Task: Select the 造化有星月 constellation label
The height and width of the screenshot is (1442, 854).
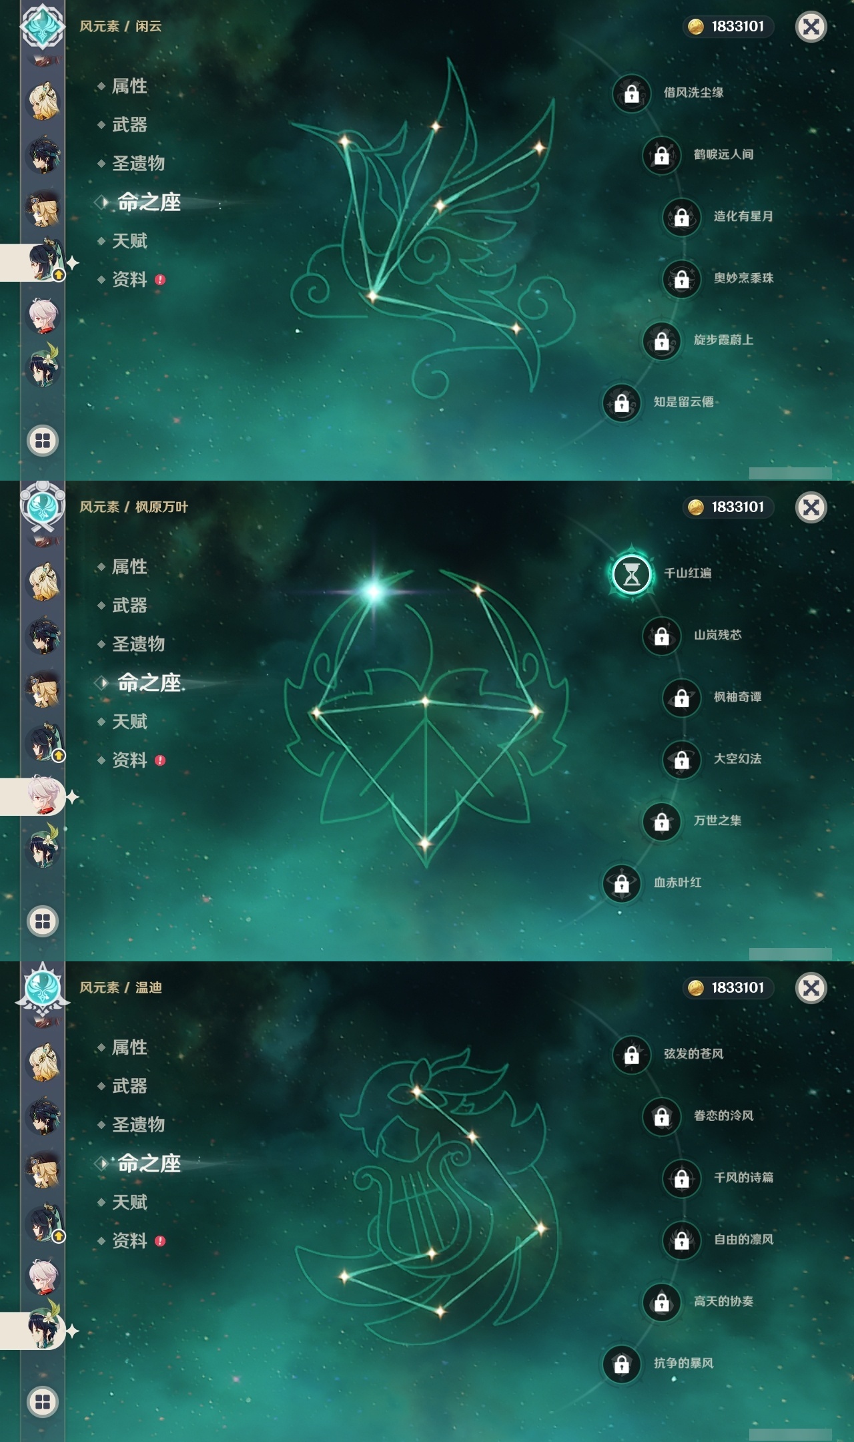Action: pos(743,216)
